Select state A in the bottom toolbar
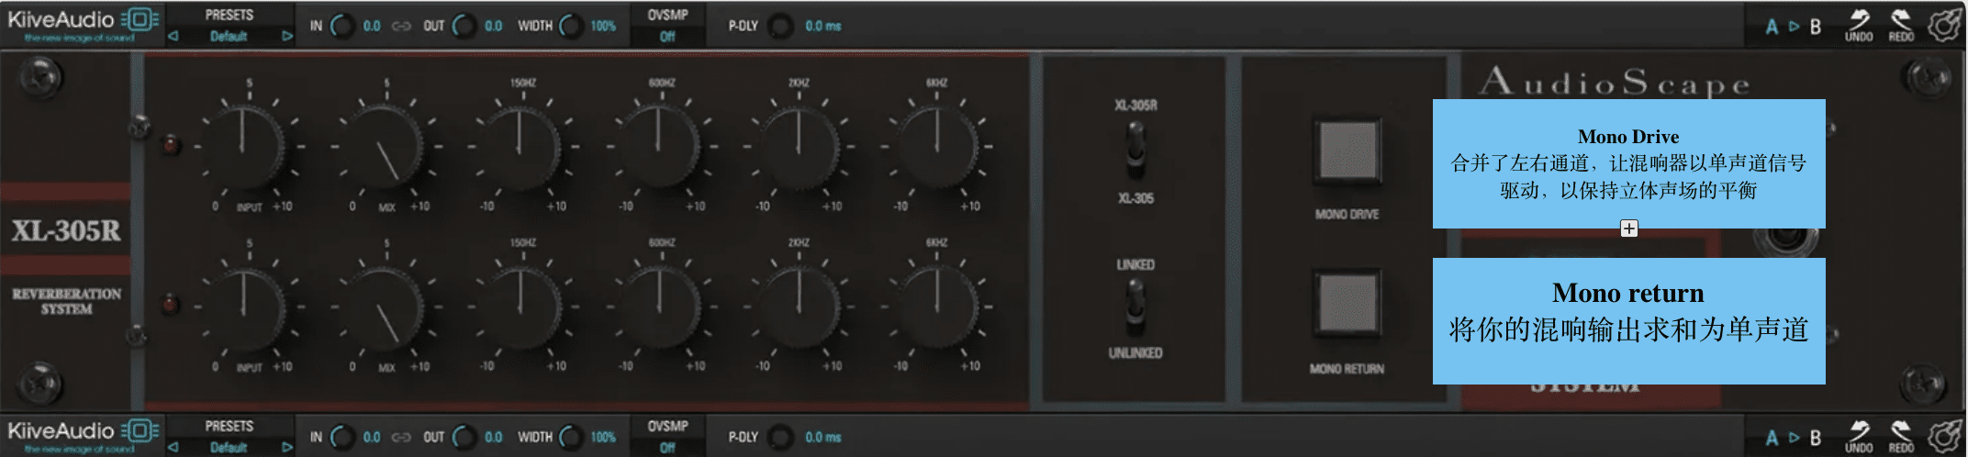Viewport: 1968px width, 457px height. [1772, 437]
